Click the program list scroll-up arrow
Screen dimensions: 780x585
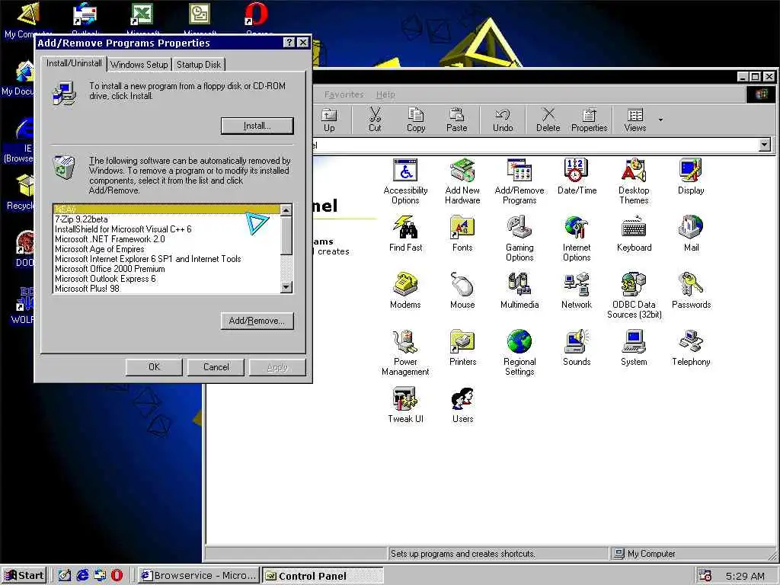click(x=286, y=210)
